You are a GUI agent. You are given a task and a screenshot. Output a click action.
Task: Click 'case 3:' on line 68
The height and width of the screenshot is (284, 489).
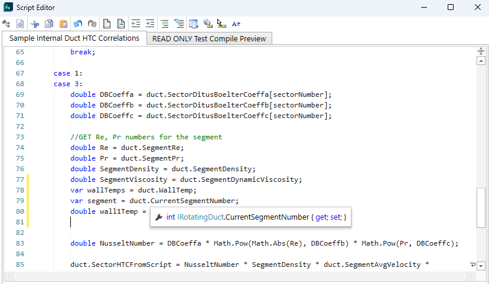coord(68,84)
